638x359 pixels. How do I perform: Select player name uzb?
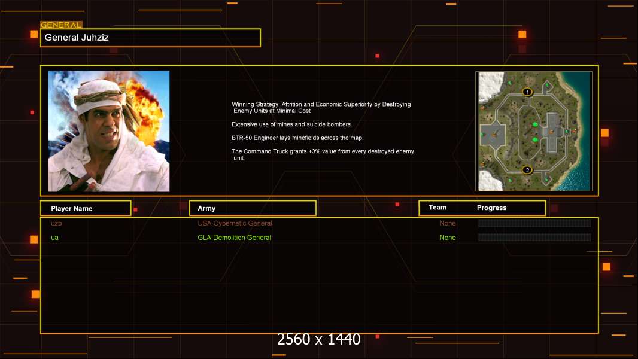pyautogui.click(x=56, y=223)
